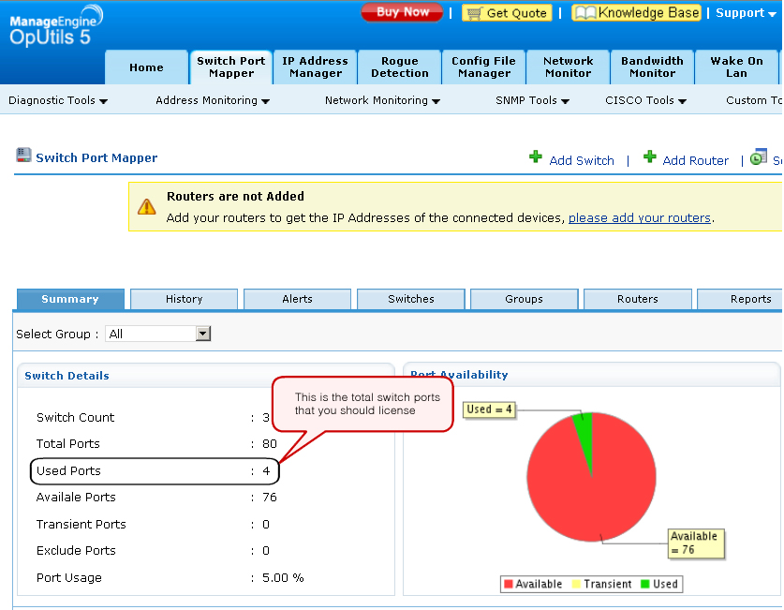The width and height of the screenshot is (784, 610).
Task: Click the Transient Ports row label
Action: pos(81,525)
